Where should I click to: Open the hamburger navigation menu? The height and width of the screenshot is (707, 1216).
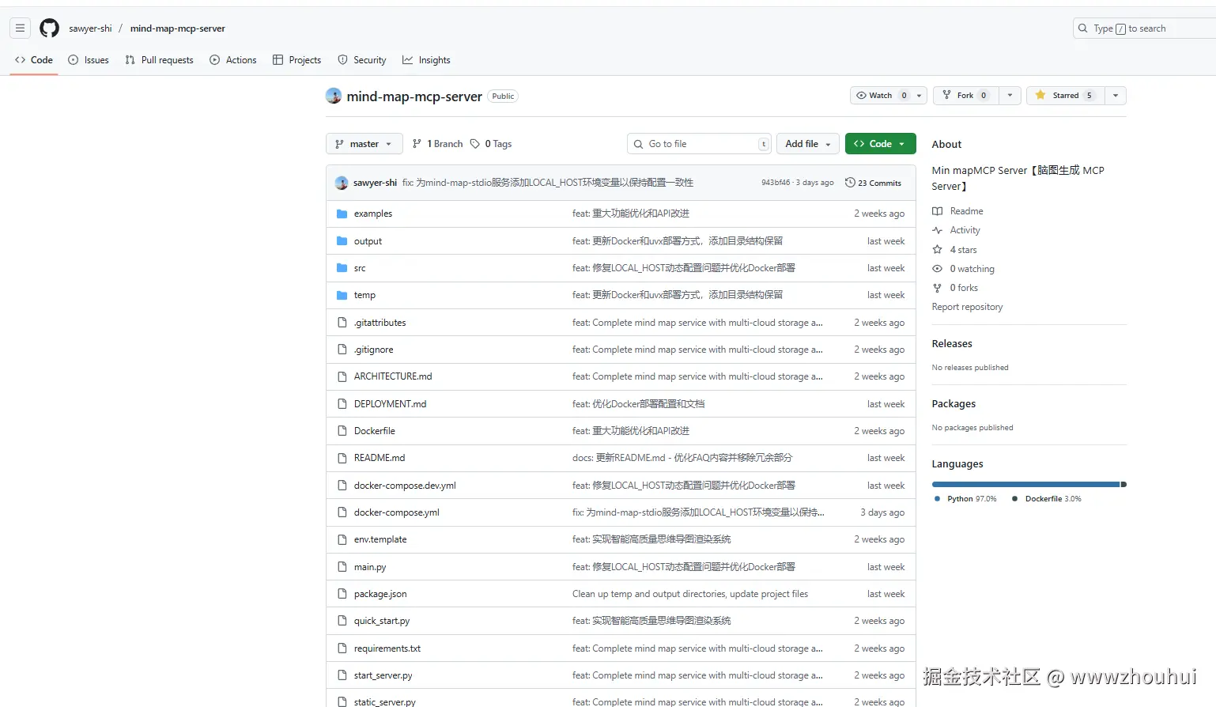(21, 28)
